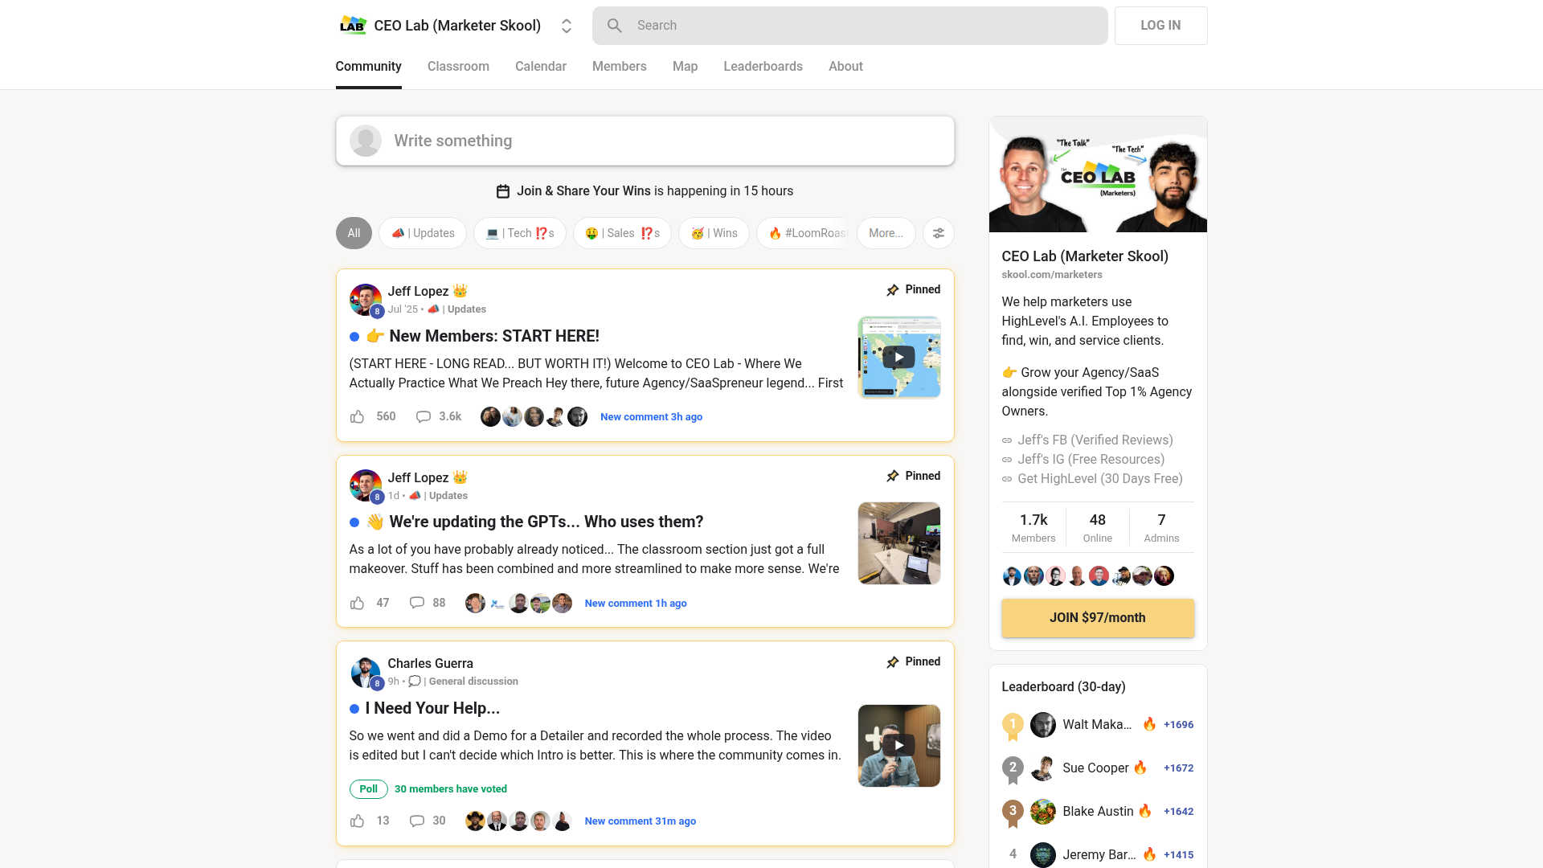Screen dimensions: 1543x868
Task: Select the All category filter
Action: 354,233
